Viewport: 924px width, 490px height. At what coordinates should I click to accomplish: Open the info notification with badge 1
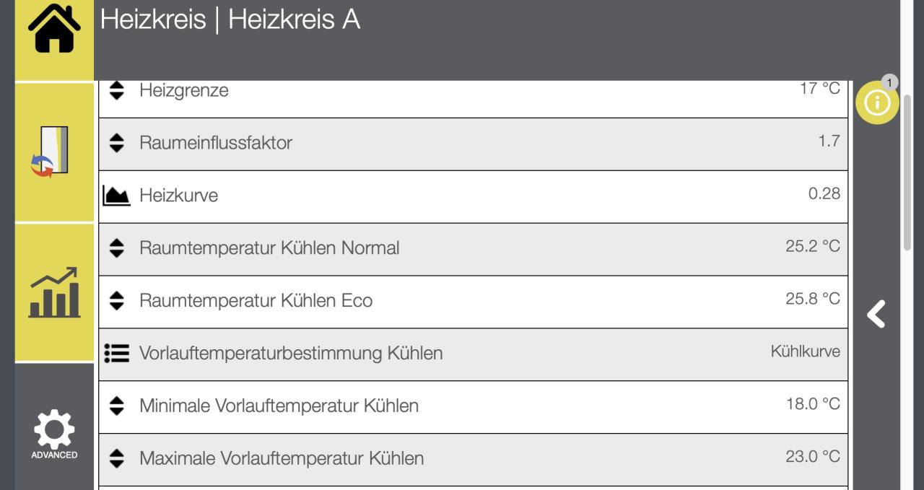[876, 102]
